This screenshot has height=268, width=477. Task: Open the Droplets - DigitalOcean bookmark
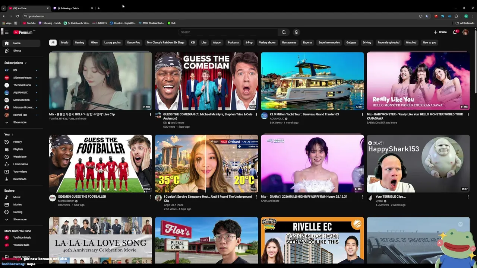pyautogui.click(x=123, y=23)
